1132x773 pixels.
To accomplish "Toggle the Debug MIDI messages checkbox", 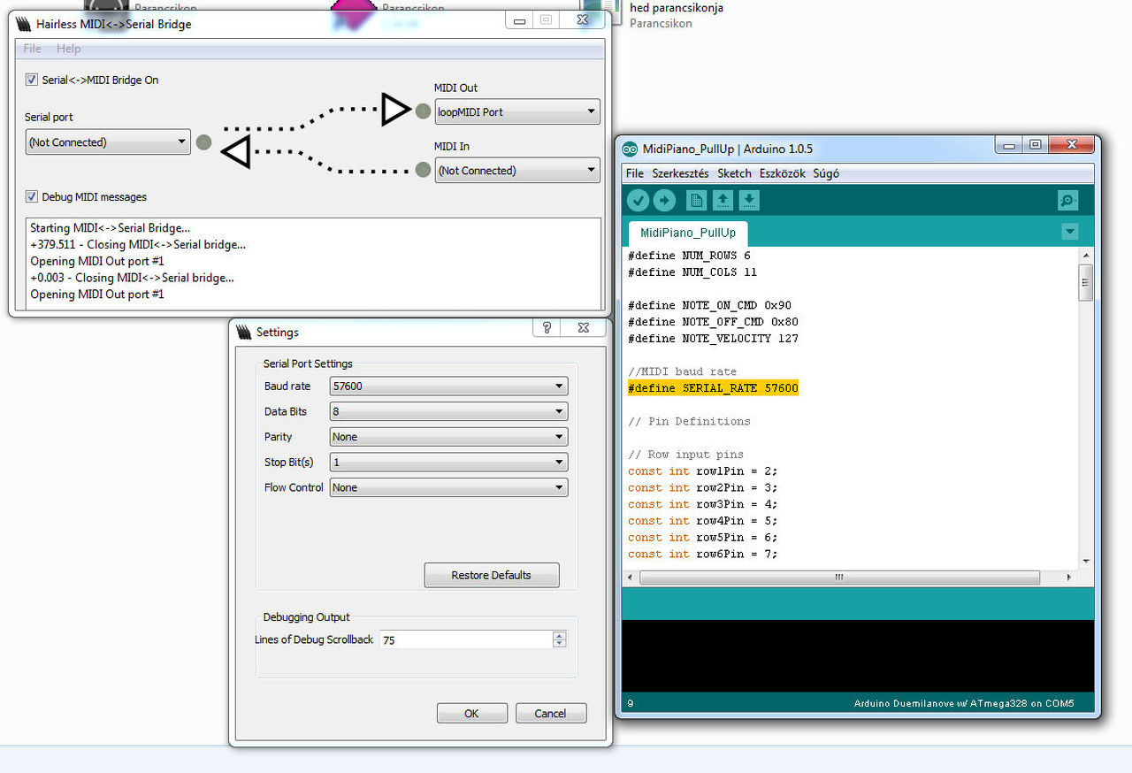I will (x=33, y=196).
